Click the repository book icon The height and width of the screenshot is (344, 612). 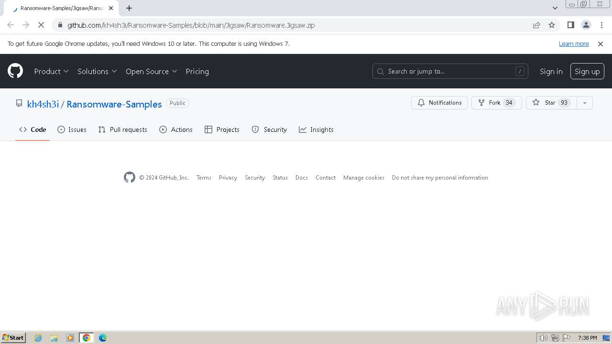pos(19,103)
